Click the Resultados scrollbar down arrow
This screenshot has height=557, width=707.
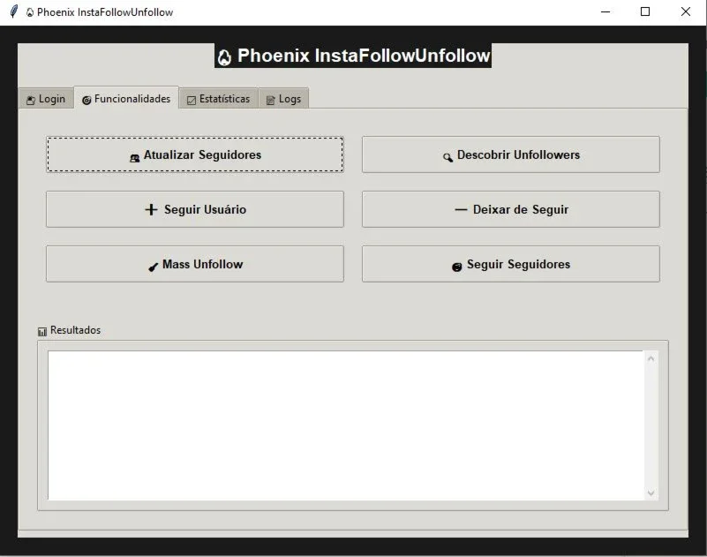click(651, 493)
